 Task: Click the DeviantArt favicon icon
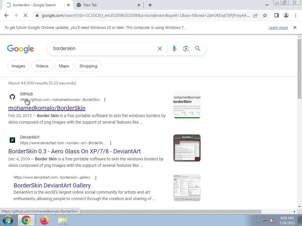12,140
